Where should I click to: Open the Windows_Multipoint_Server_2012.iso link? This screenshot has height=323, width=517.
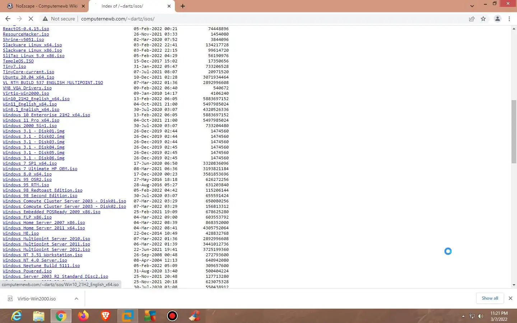point(46,249)
